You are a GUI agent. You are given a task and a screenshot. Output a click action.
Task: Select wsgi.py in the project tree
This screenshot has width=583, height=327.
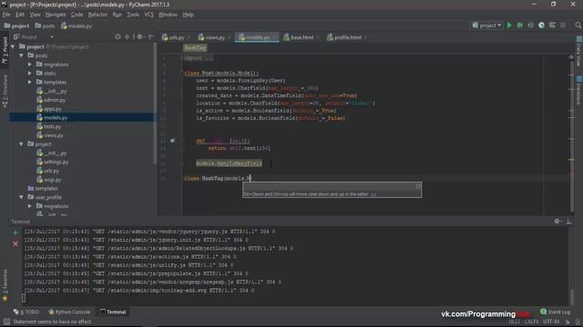(48, 180)
